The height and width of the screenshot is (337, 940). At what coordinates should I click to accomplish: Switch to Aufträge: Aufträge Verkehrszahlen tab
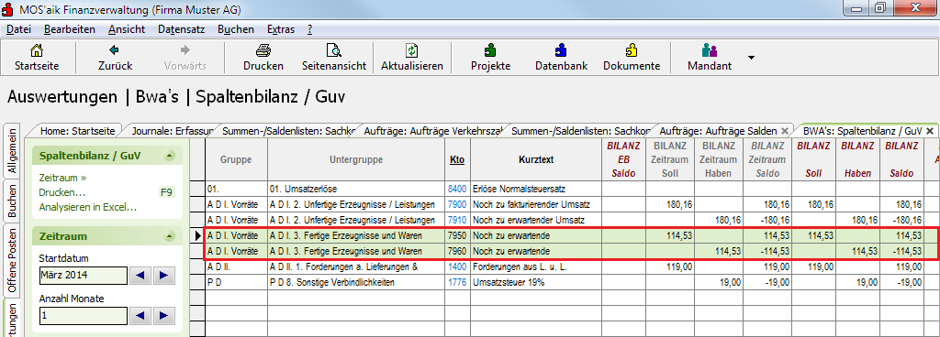tap(433, 130)
